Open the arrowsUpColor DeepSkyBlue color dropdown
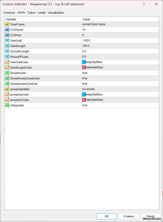Screen dimensions: 163x222 120,94
